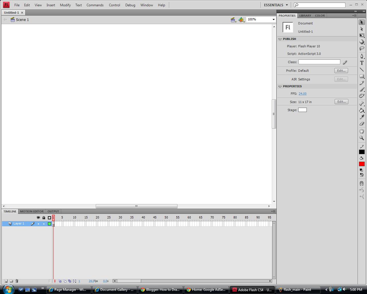Pick the Paint Bucket tool
The width and height of the screenshot is (367, 294).
coord(362,111)
